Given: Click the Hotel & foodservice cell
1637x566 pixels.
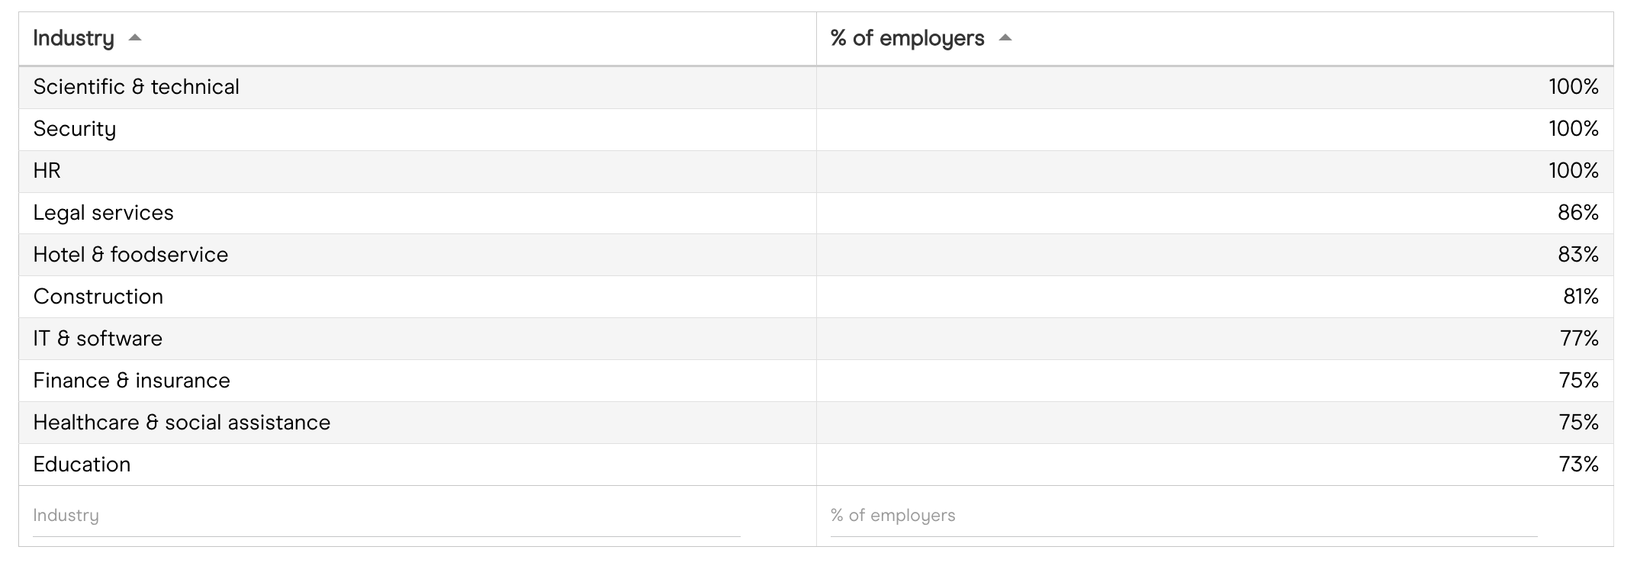Looking at the screenshot, I should (130, 255).
